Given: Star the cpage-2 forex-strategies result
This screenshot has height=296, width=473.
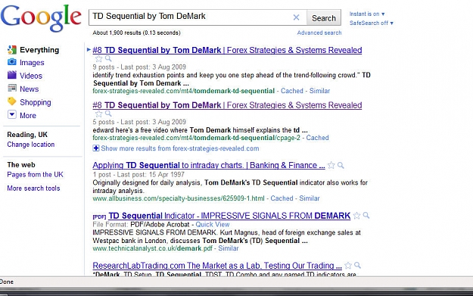Looking at the screenshot, I should (x=98, y=114).
